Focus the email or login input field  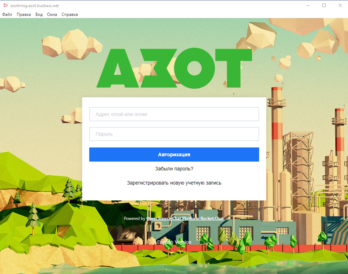[x=174, y=114]
